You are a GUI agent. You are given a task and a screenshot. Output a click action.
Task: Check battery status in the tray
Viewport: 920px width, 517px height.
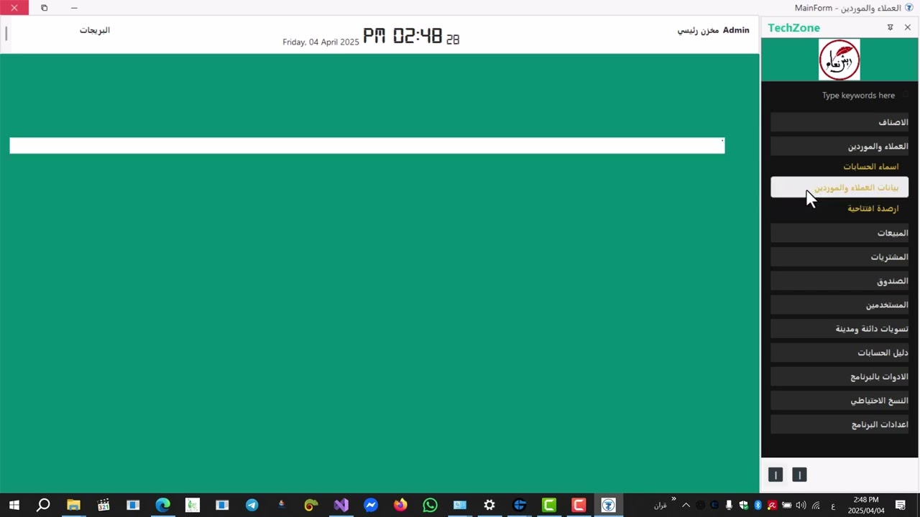[786, 506]
